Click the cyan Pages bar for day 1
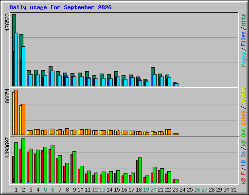The width and height of the screenshot is (249, 195). 16,59
